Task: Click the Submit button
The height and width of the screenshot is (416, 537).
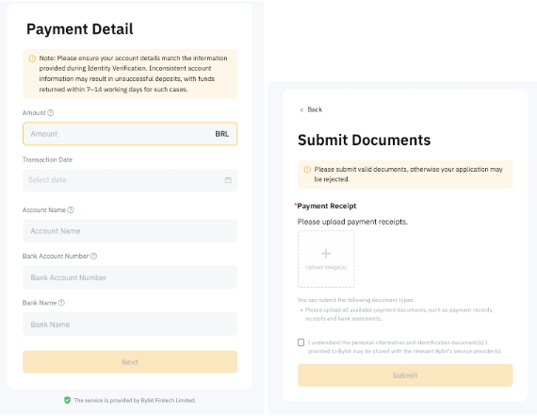Action: click(405, 375)
